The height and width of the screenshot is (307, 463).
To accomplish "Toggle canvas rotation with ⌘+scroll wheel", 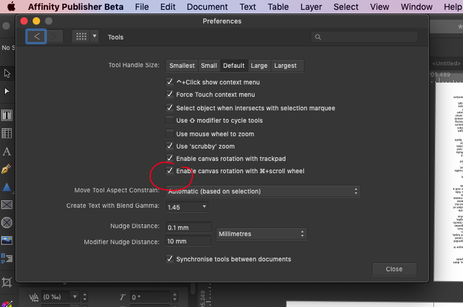I will [170, 171].
